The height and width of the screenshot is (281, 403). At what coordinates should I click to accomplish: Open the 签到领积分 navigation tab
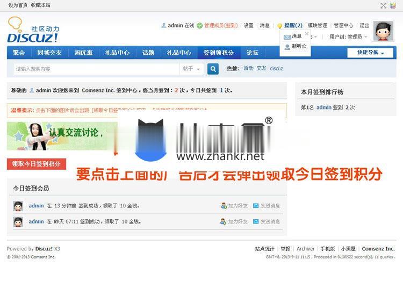tap(218, 53)
